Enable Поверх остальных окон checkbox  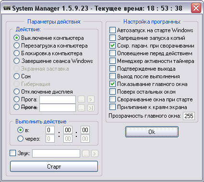coord(112,92)
